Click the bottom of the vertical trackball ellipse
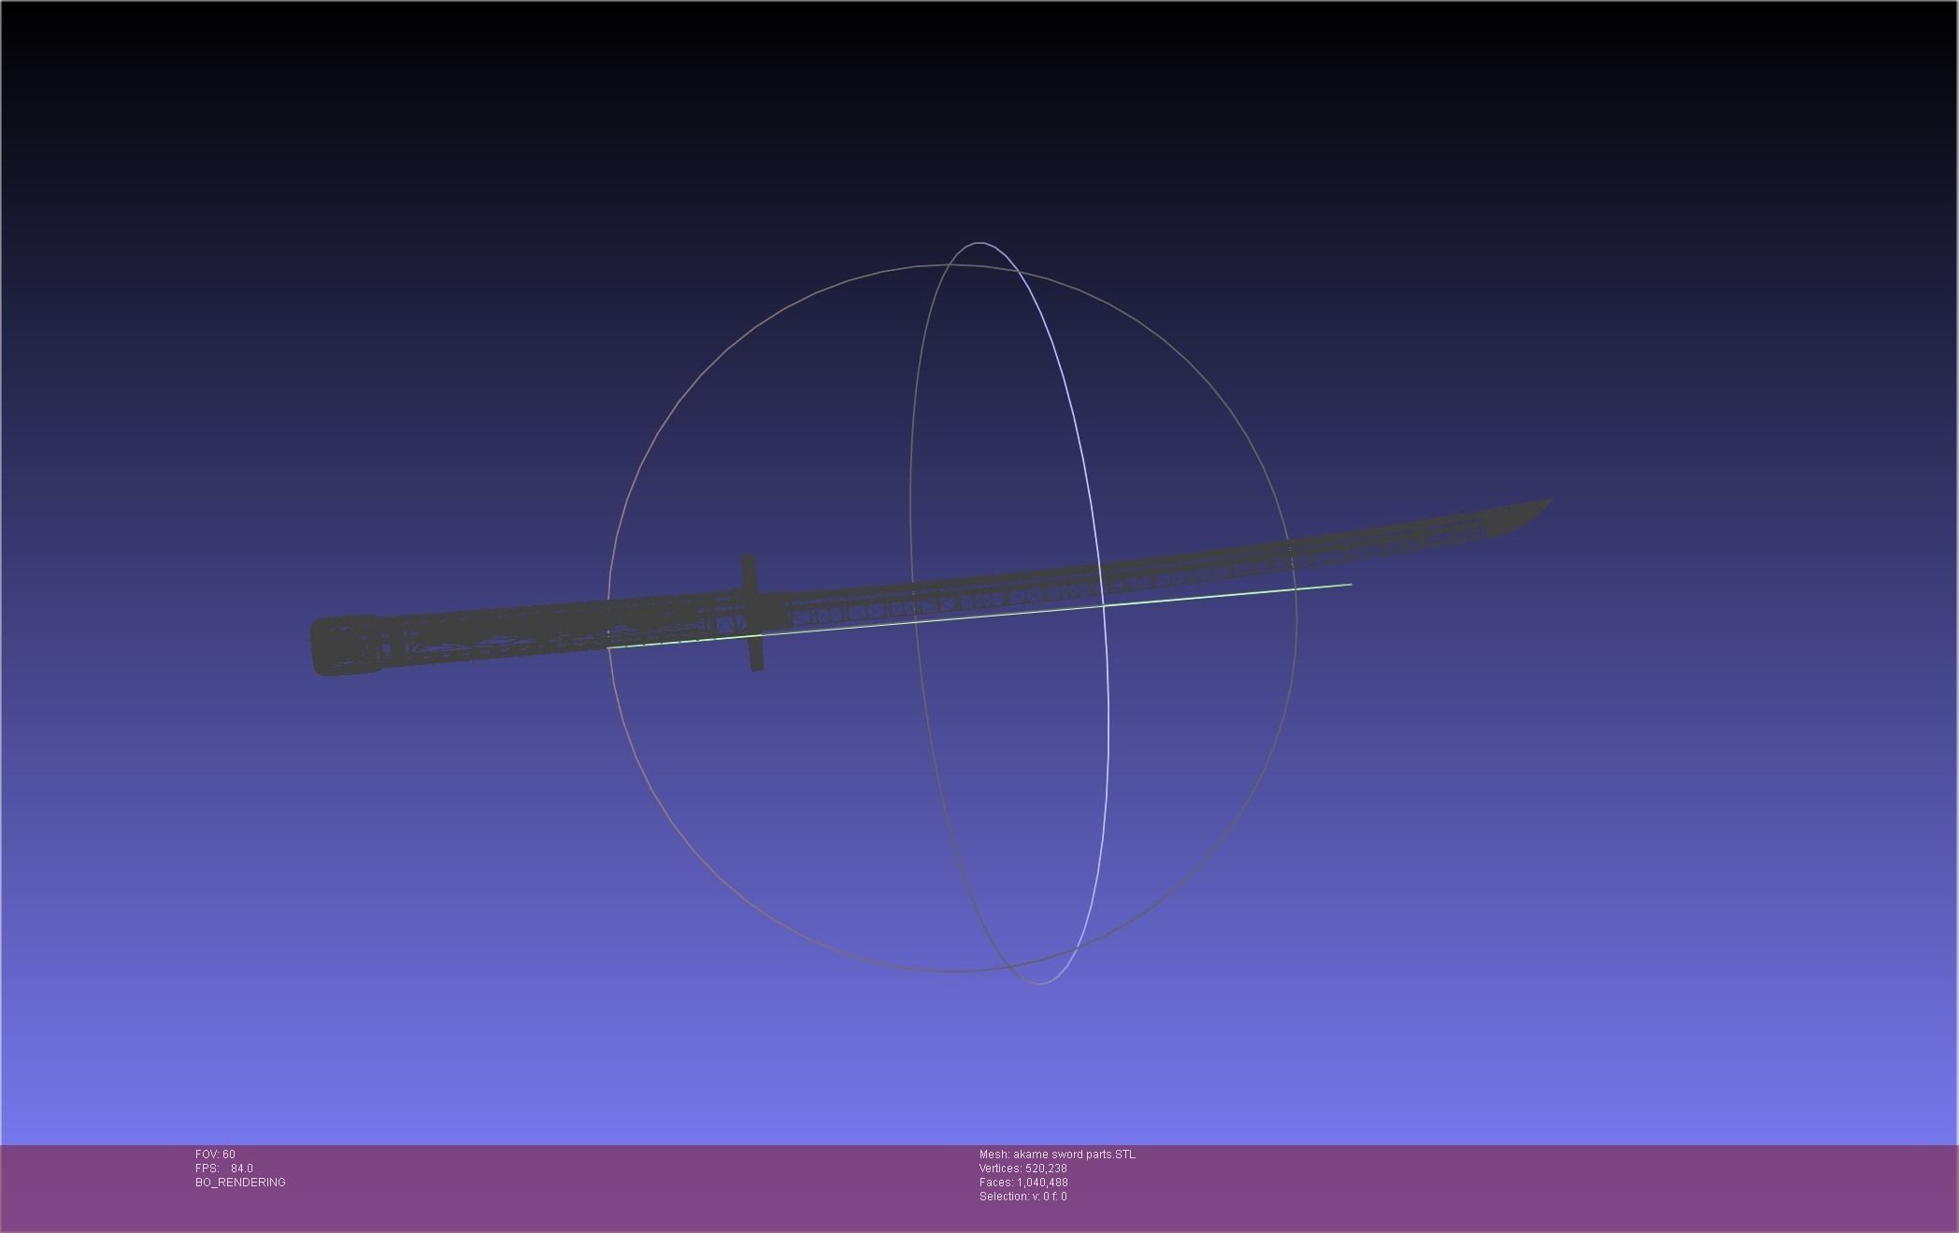The width and height of the screenshot is (1959, 1233). 1039,983
